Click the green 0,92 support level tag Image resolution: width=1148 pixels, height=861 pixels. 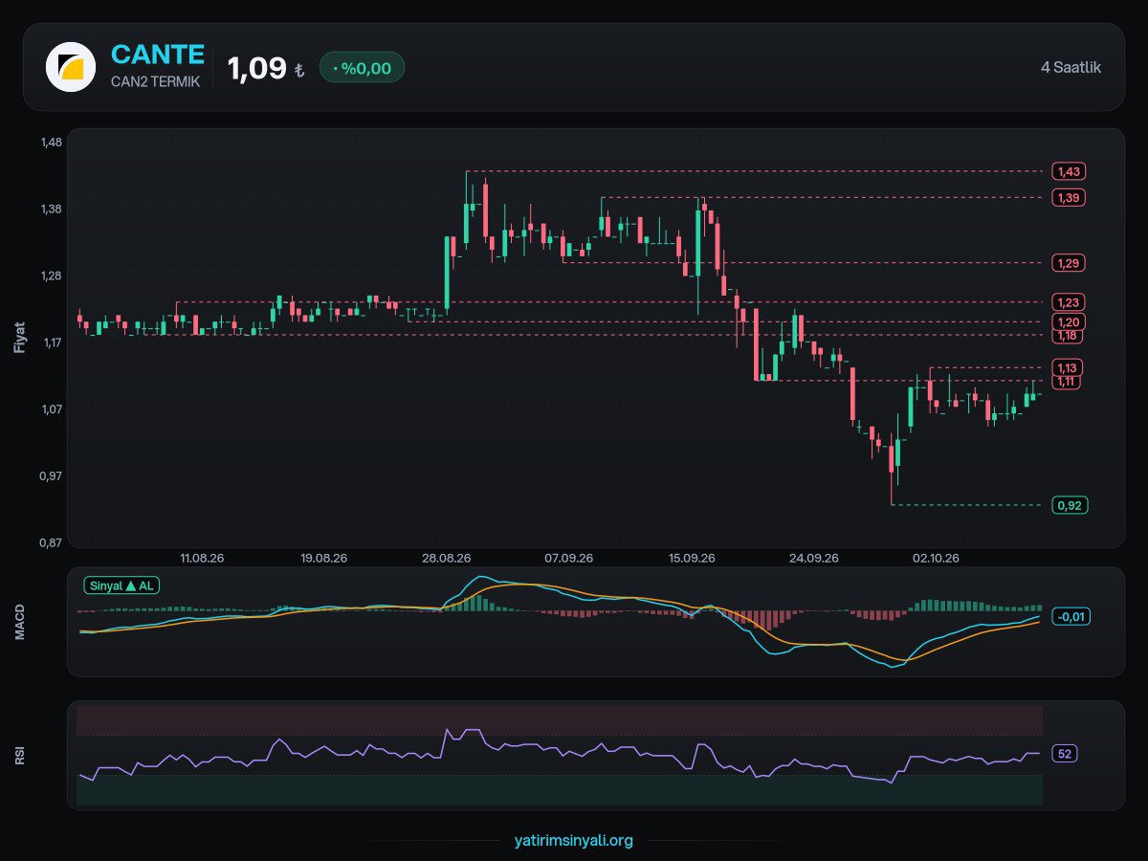point(1071,505)
